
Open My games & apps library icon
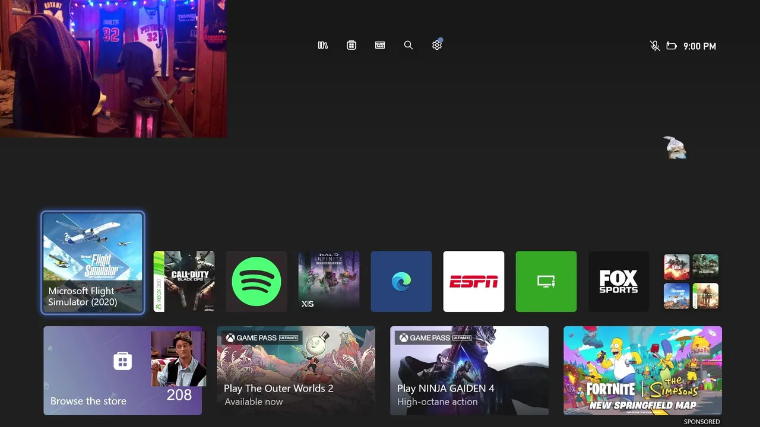[x=323, y=45]
